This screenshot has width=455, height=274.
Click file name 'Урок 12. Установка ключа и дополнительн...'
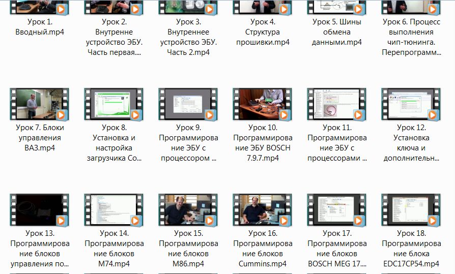(411, 143)
